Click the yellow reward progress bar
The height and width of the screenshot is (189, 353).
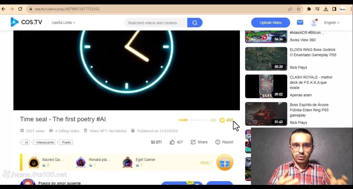(192, 120)
